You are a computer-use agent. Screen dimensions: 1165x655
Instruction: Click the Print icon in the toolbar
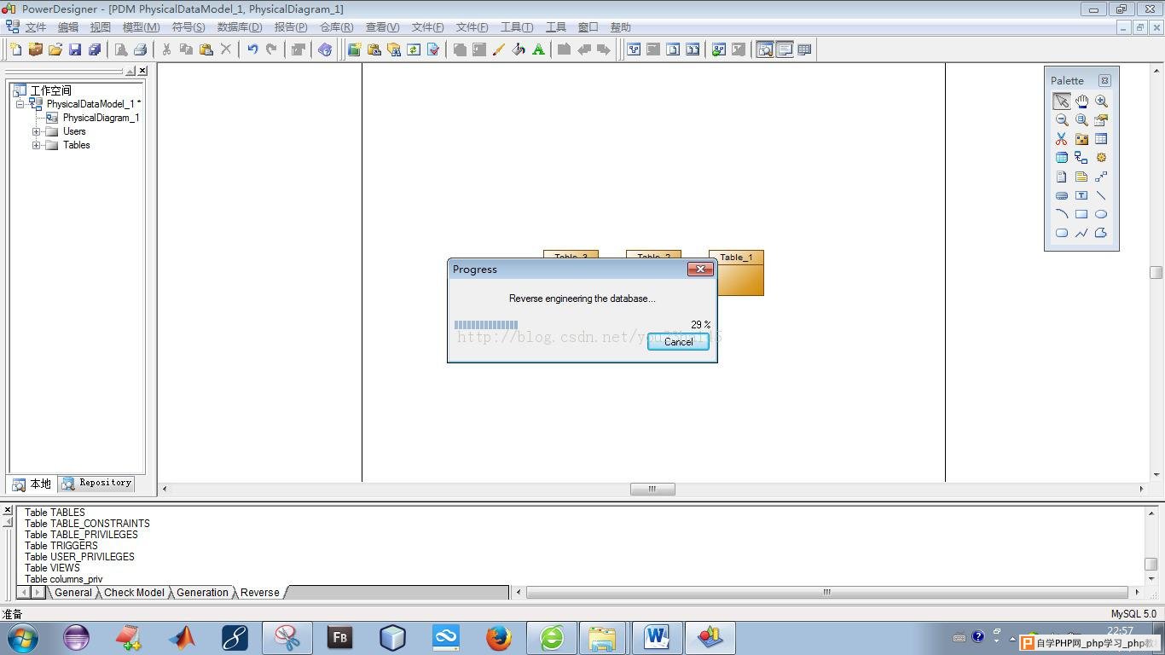[140, 49]
